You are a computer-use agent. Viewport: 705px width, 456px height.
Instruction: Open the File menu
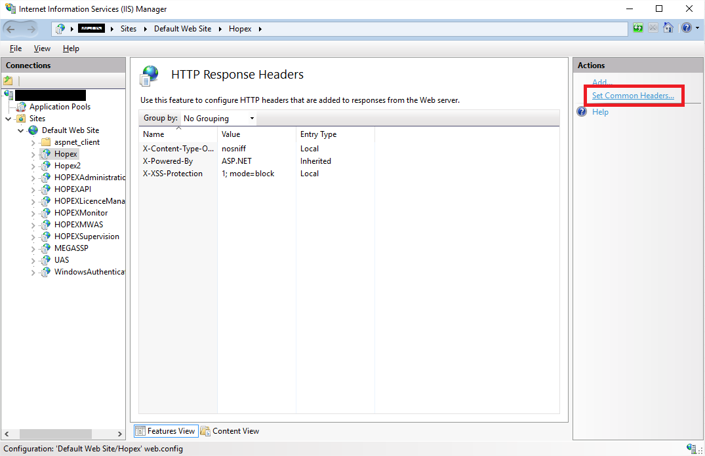(x=16, y=48)
